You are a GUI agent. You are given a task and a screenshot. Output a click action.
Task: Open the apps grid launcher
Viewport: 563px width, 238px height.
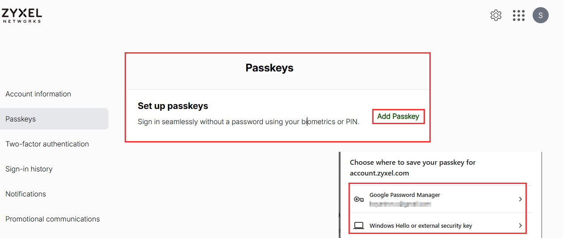tap(519, 16)
